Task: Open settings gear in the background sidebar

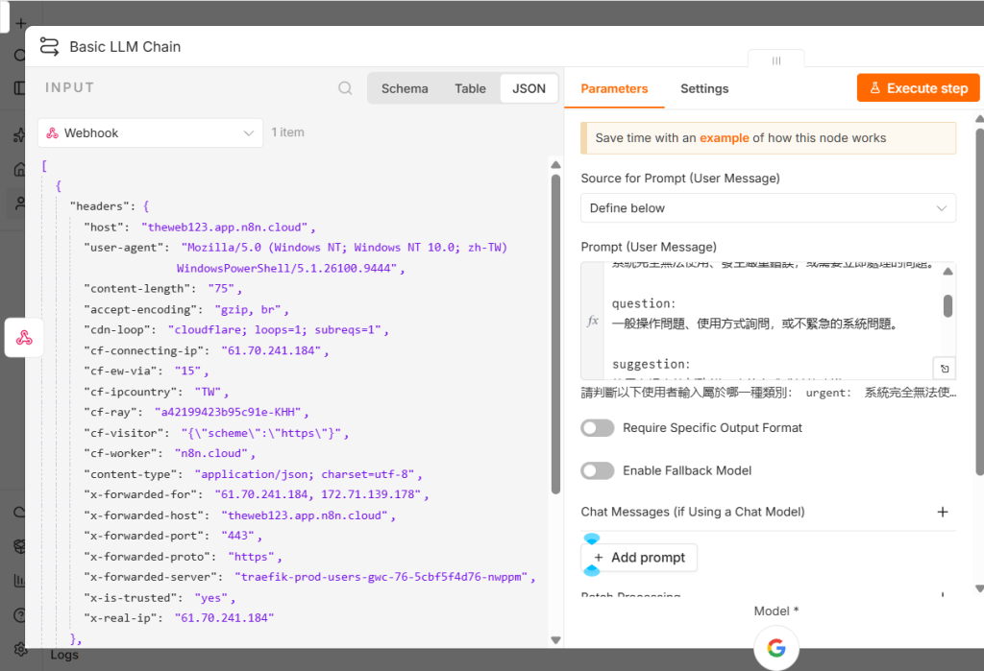Action: (x=21, y=649)
